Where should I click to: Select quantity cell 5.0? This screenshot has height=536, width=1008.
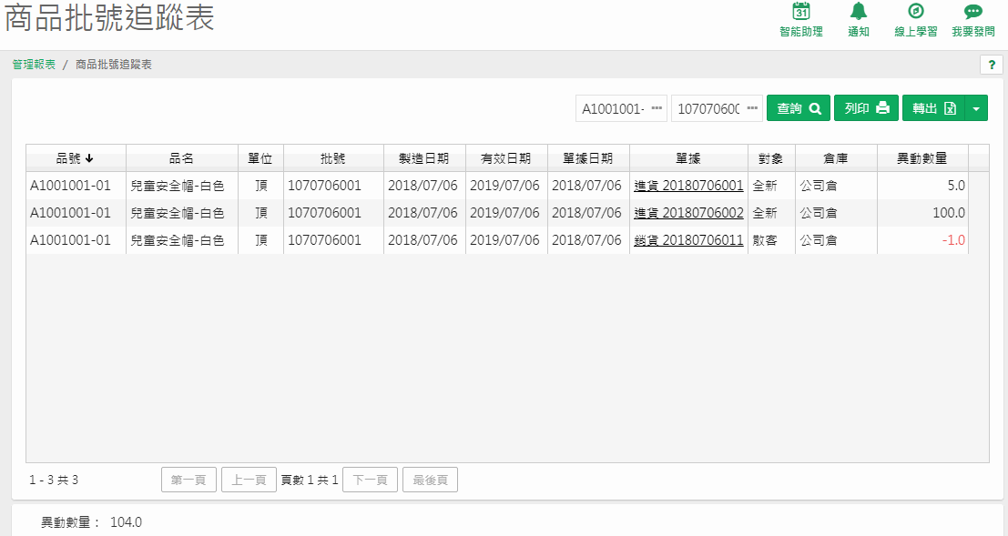click(x=922, y=186)
